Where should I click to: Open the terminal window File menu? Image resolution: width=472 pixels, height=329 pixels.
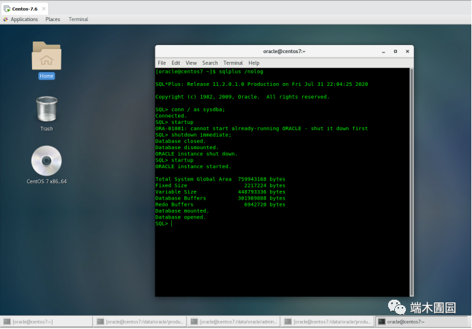[162, 63]
